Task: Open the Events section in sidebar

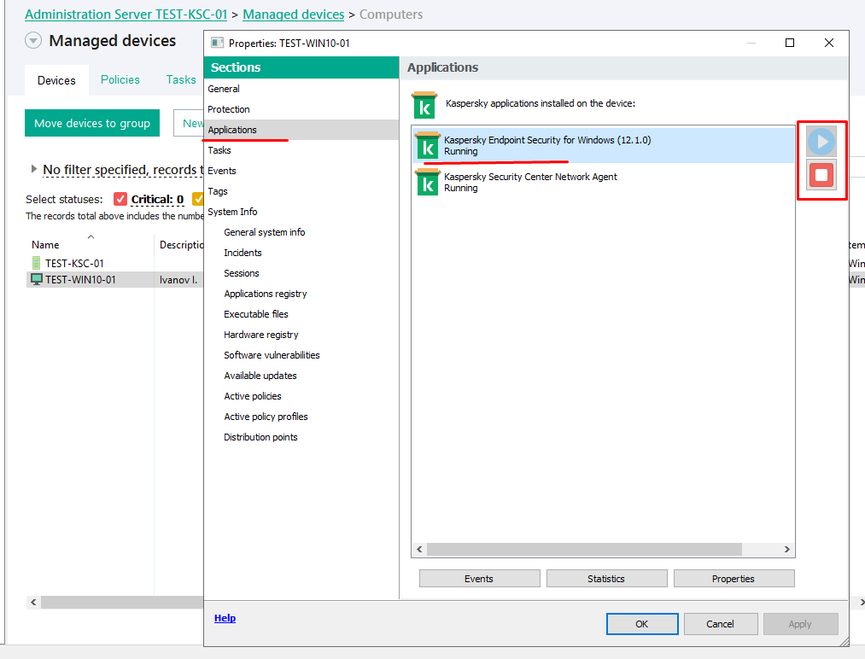Action: click(301, 171)
